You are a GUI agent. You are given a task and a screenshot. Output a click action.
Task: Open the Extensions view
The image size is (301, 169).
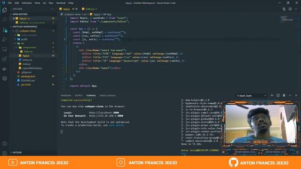(x=4, y=59)
